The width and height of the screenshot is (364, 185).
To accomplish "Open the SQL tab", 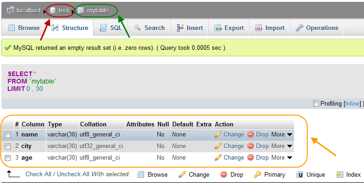I will coord(111,28).
